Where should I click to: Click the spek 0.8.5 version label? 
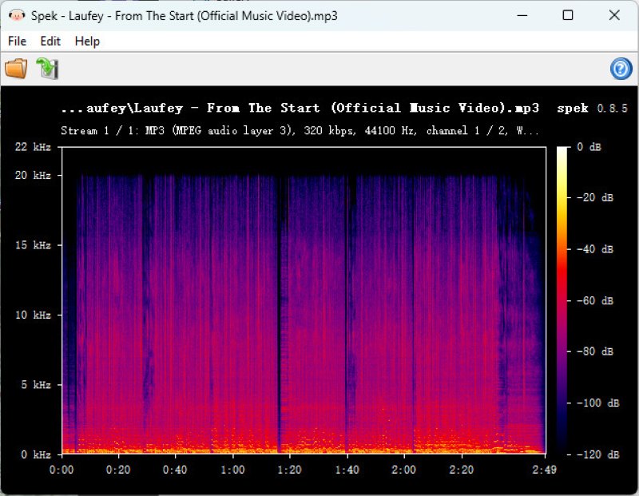coord(592,108)
